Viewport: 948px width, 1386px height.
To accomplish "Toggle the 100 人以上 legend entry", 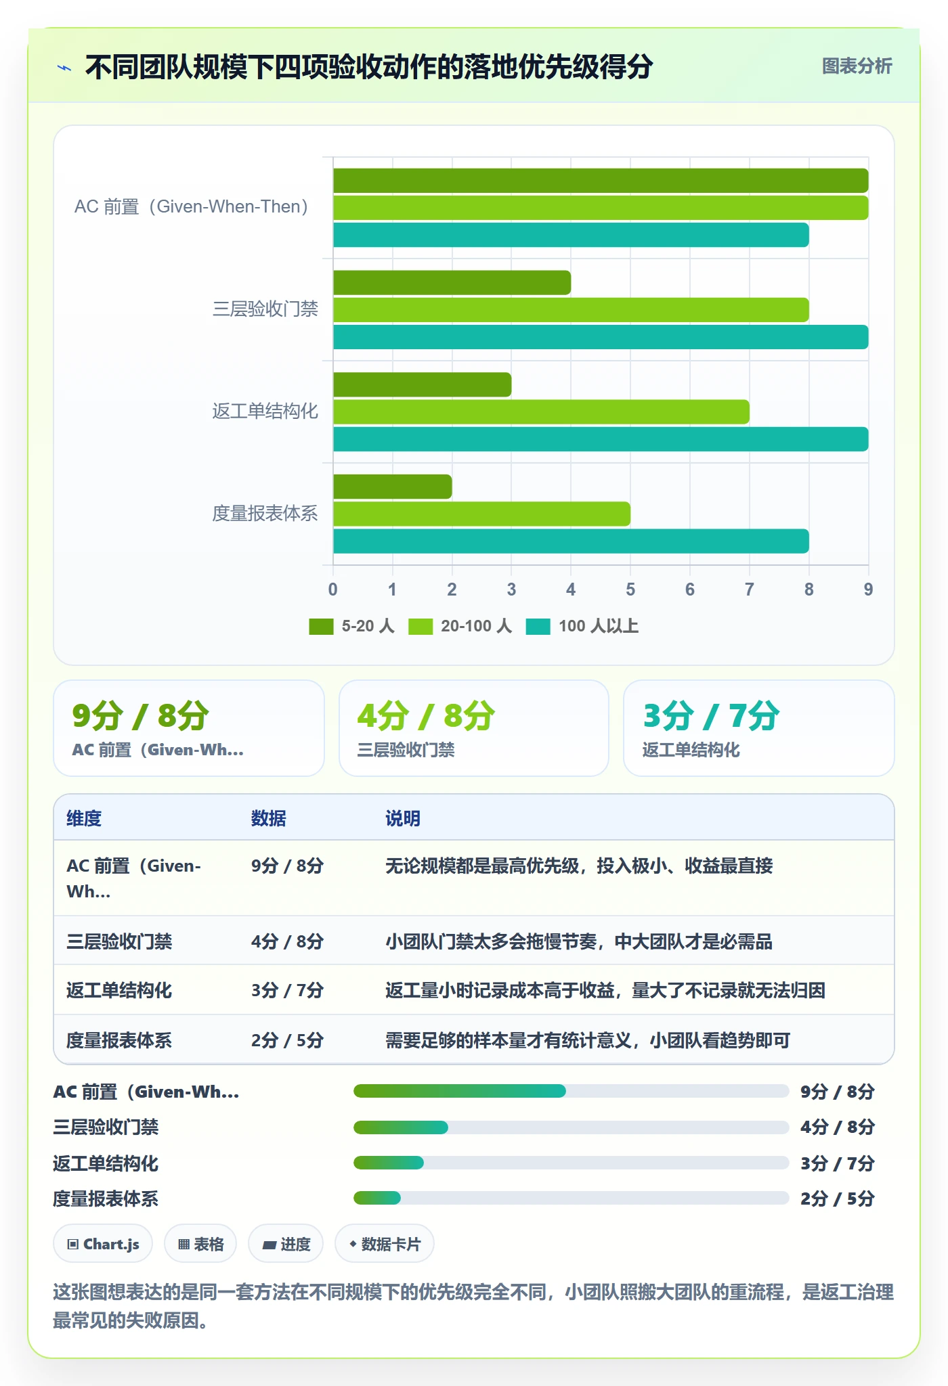I will 582,626.
